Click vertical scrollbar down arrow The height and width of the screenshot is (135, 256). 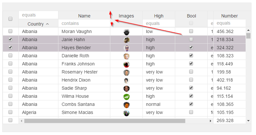coord(248,121)
